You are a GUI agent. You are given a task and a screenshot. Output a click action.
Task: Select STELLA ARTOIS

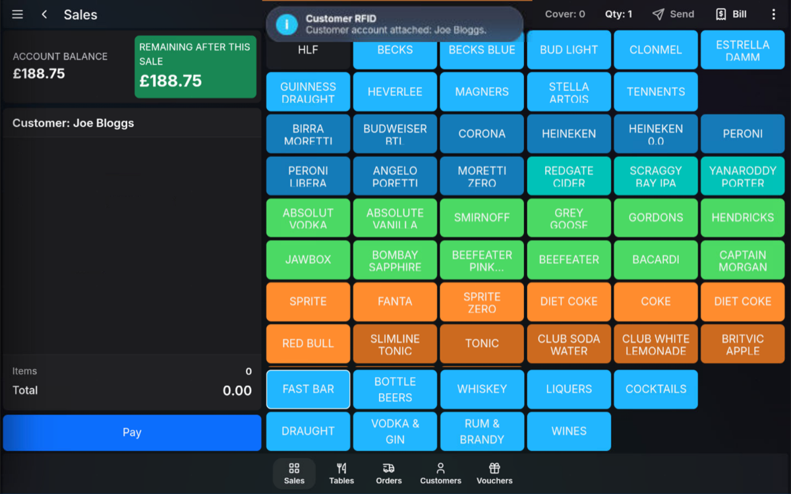[569, 92]
